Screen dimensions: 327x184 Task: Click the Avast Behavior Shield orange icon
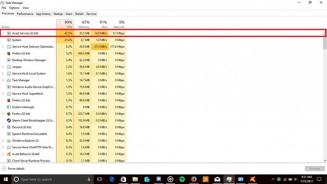pyautogui.click(x=9, y=154)
